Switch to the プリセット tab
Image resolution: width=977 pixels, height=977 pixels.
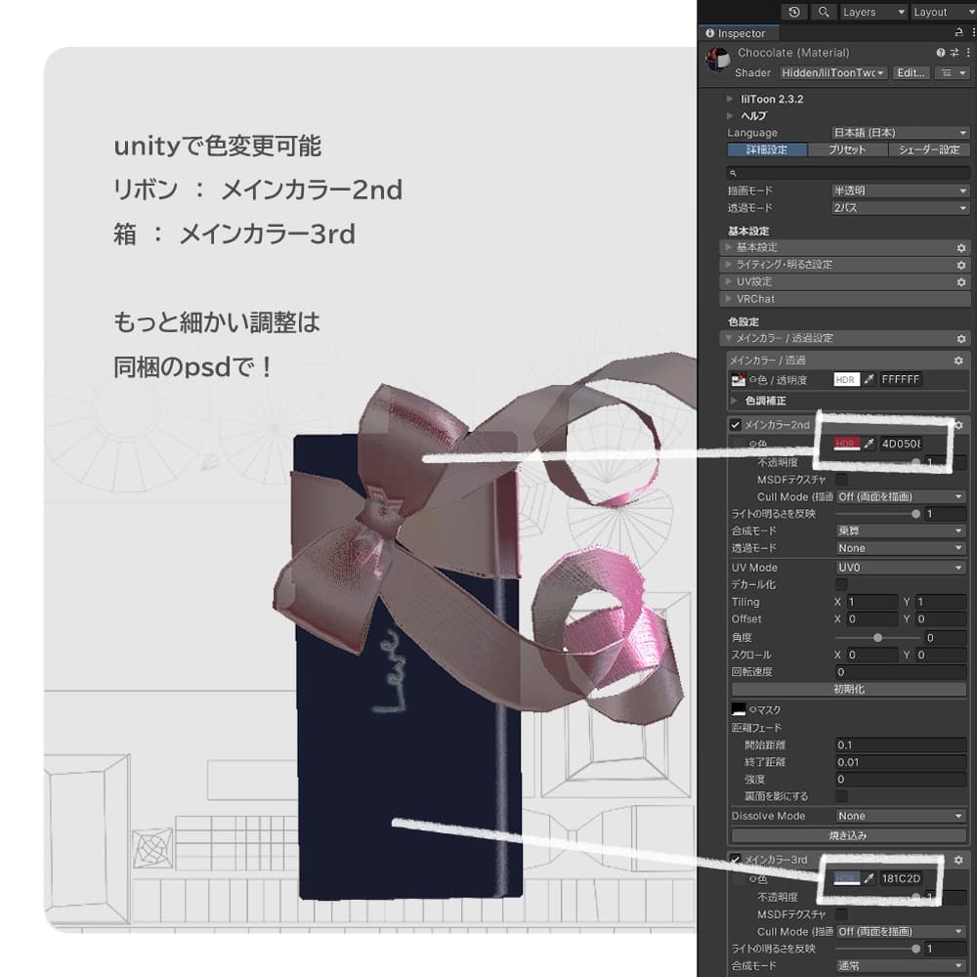coord(846,149)
